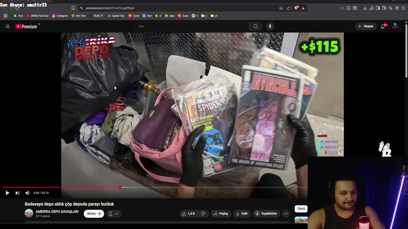Viewport: 408px width, 229px height.
Task: Click the Suno bookmark beside Speed Test
Action: pos(134,16)
